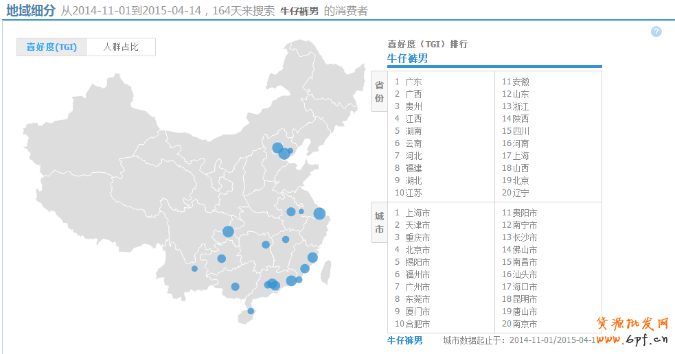Click the Nanning bubble in Guangxi
This screenshot has width=675, height=354.
click(x=235, y=286)
